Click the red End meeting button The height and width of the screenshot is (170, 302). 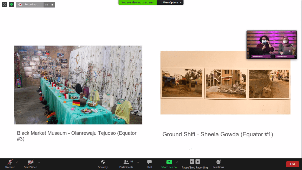(x=292, y=164)
